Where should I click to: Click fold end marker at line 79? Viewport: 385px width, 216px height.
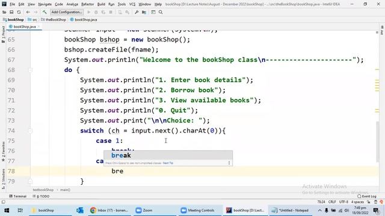coord(30,181)
